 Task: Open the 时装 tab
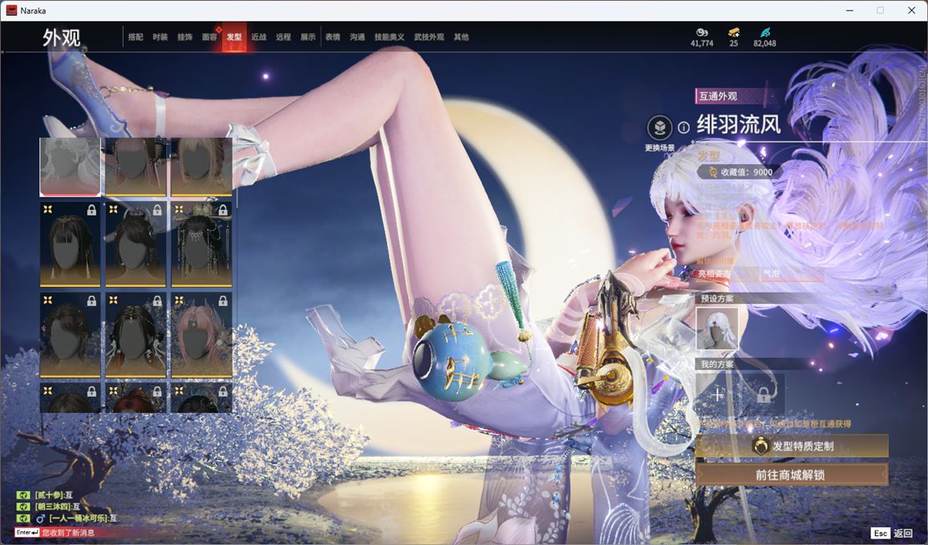pos(160,37)
